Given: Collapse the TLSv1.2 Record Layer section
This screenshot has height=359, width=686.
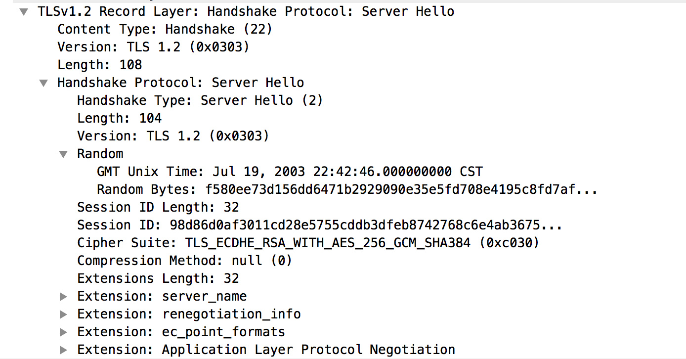Looking at the screenshot, I should click(x=24, y=11).
